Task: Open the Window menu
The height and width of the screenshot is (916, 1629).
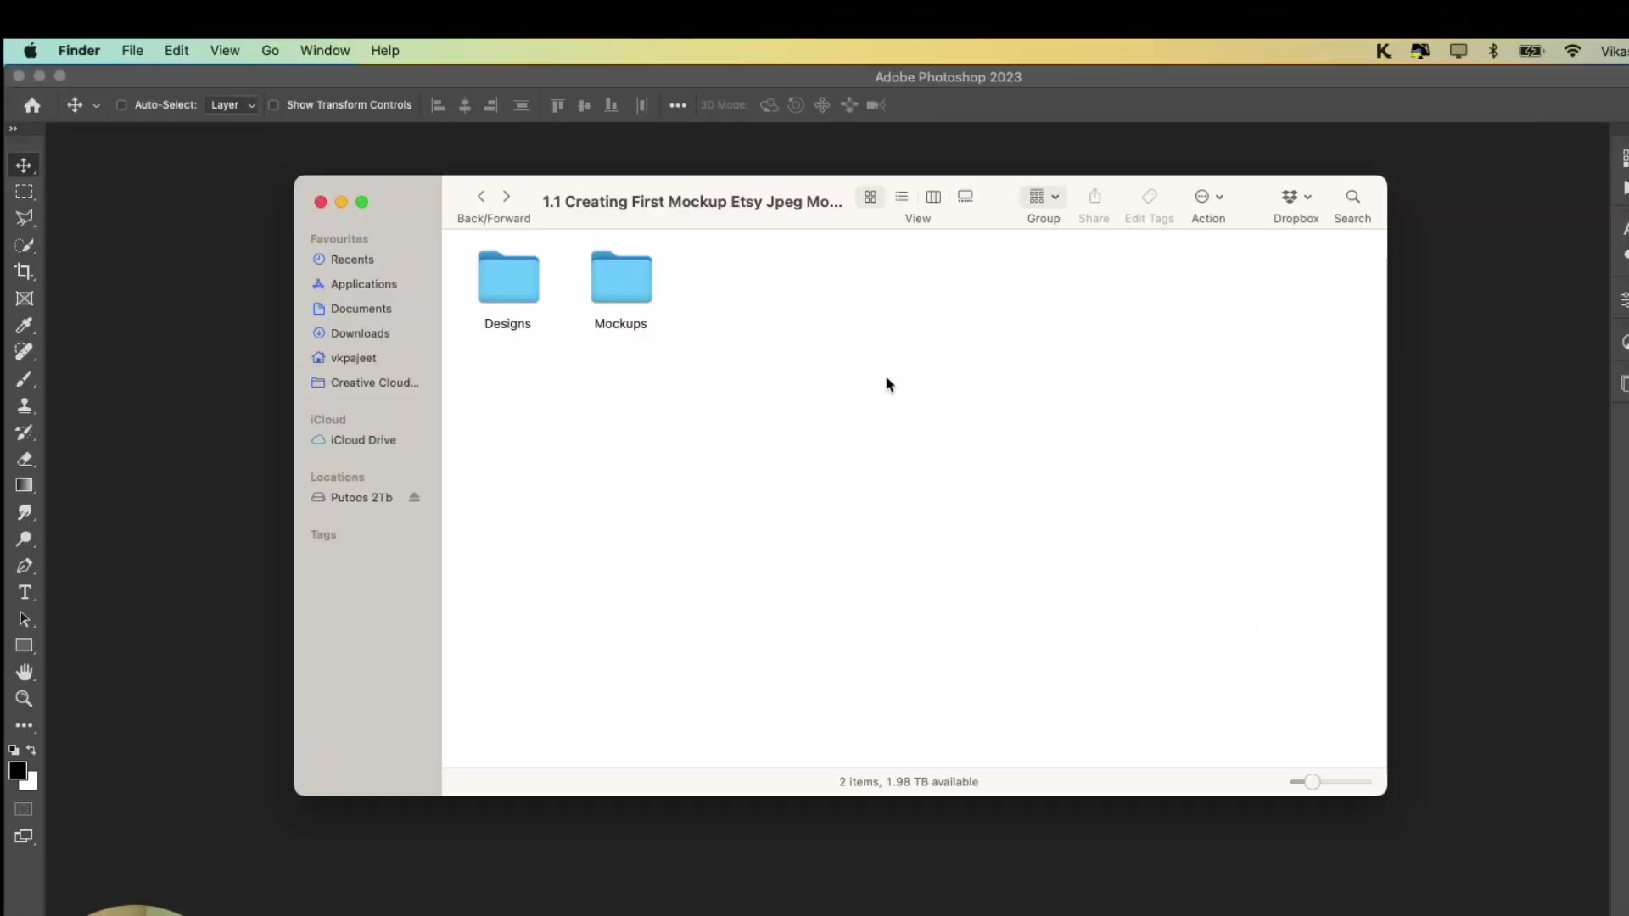Action: [x=325, y=51]
